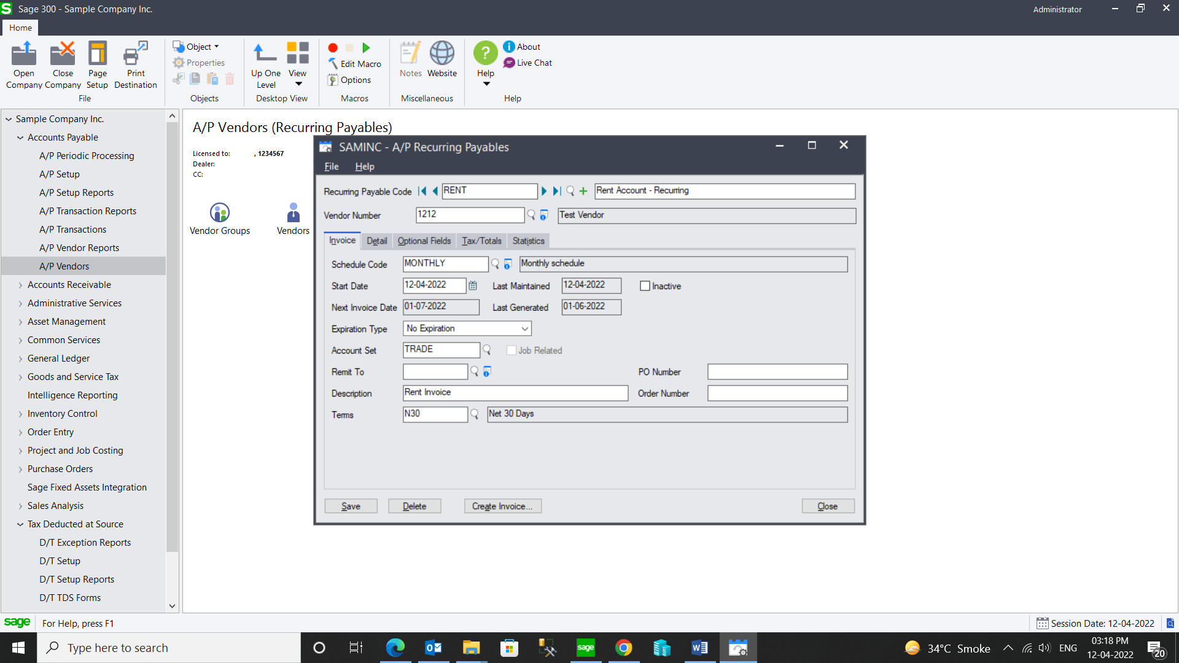Expand the Accounts Receivable tree node

(19, 284)
